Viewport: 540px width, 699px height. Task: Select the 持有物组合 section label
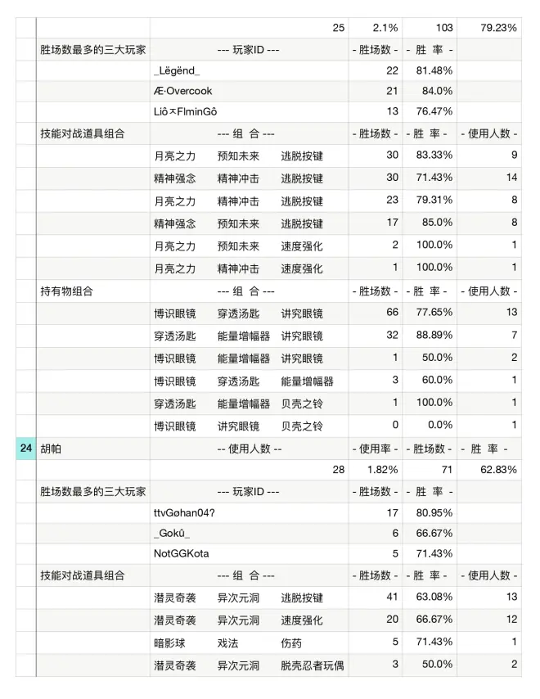pyautogui.click(x=67, y=291)
